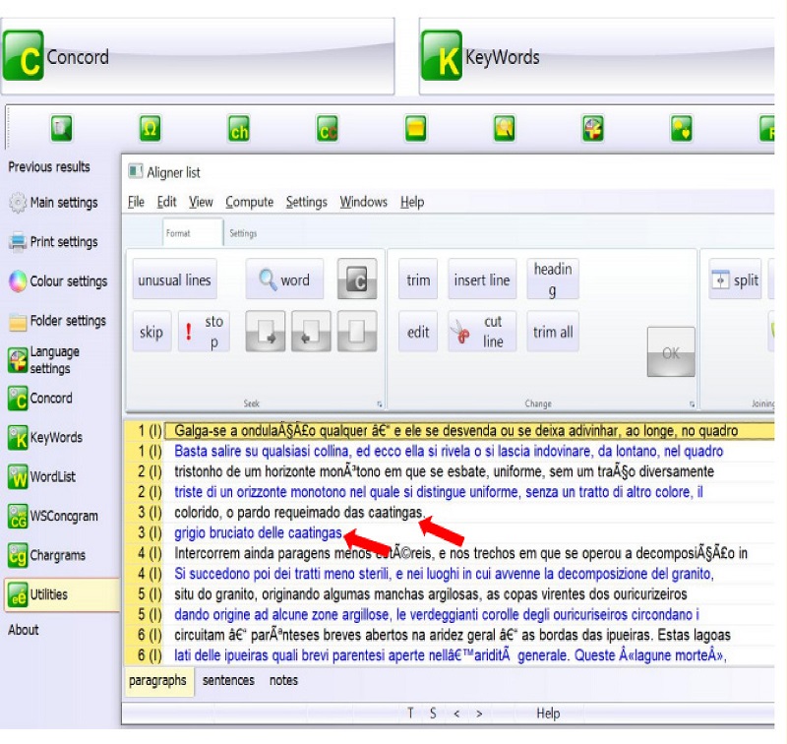Open WordList from the sidebar
This screenshot has width=787, height=744.
tap(53, 477)
